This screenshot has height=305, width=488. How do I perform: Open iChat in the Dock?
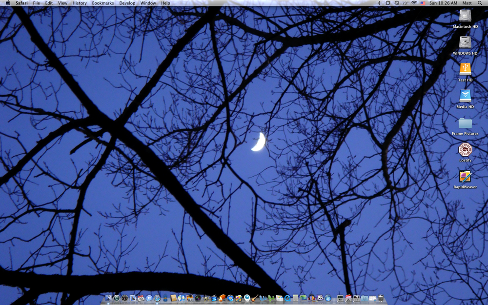(x=149, y=298)
